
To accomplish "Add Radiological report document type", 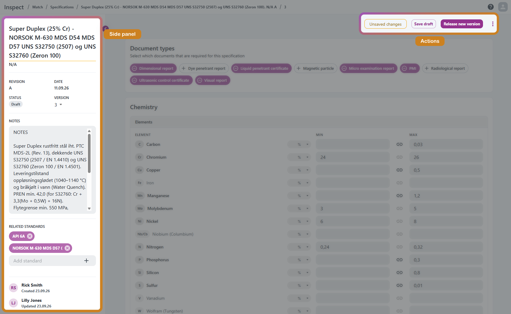I will 445,68.
